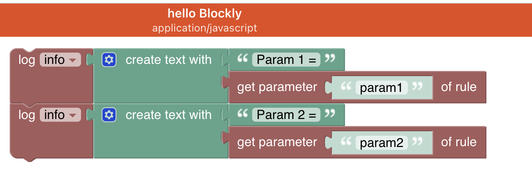The image size is (532, 189).
Task: Click the "hello Blockly" title in header
Action: tap(204, 14)
